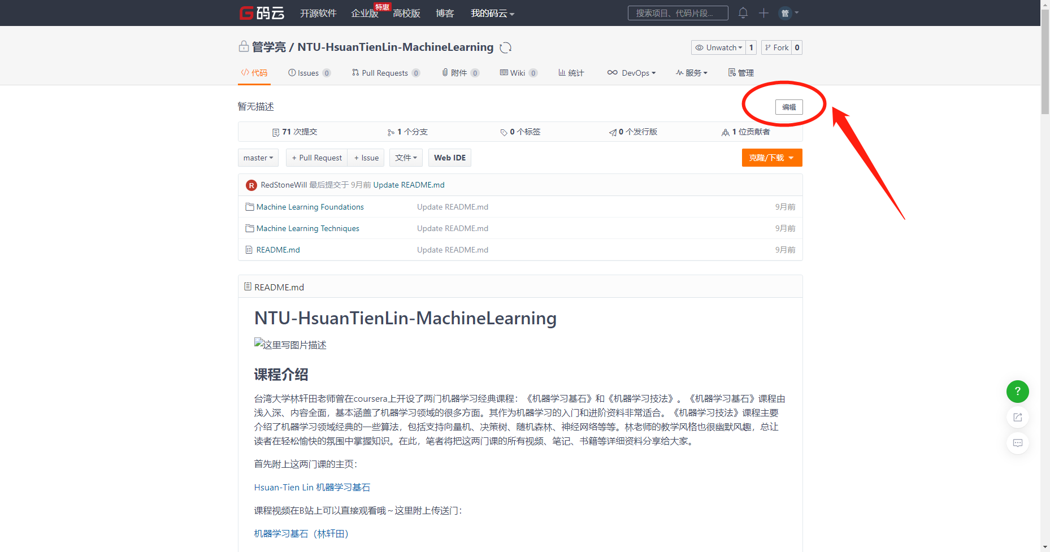Click the repository sync refresh icon

click(506, 47)
